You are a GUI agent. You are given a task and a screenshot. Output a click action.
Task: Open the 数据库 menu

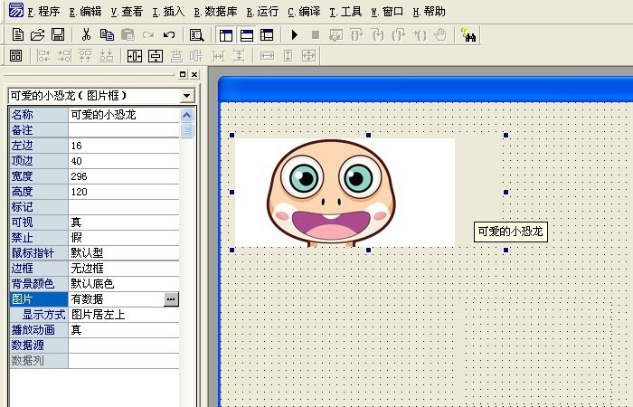[215, 12]
